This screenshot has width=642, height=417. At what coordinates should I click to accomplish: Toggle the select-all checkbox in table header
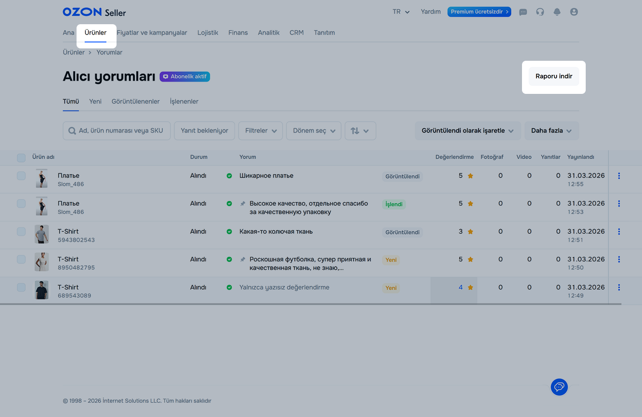click(21, 158)
